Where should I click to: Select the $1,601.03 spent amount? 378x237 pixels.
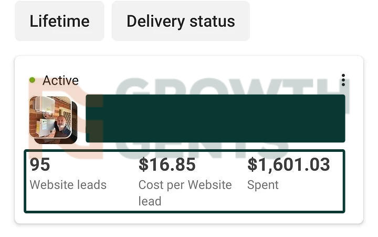(x=289, y=165)
